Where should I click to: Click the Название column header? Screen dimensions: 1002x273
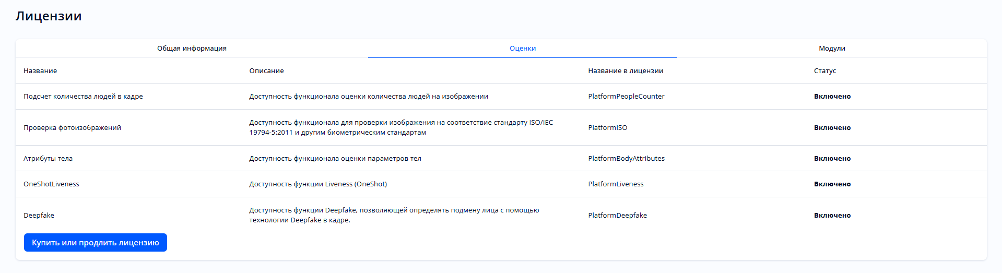pos(40,71)
